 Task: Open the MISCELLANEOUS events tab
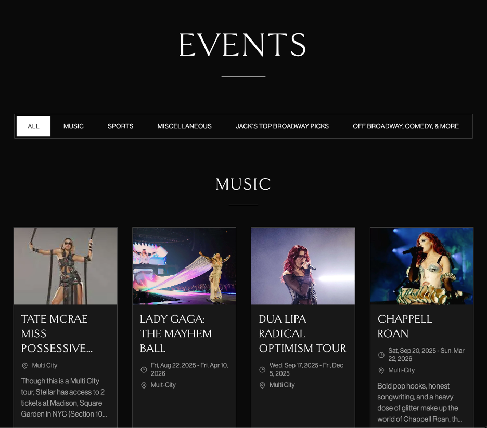[x=185, y=126]
